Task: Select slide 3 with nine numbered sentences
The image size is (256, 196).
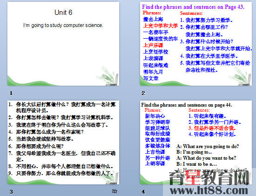Action: (63, 142)
